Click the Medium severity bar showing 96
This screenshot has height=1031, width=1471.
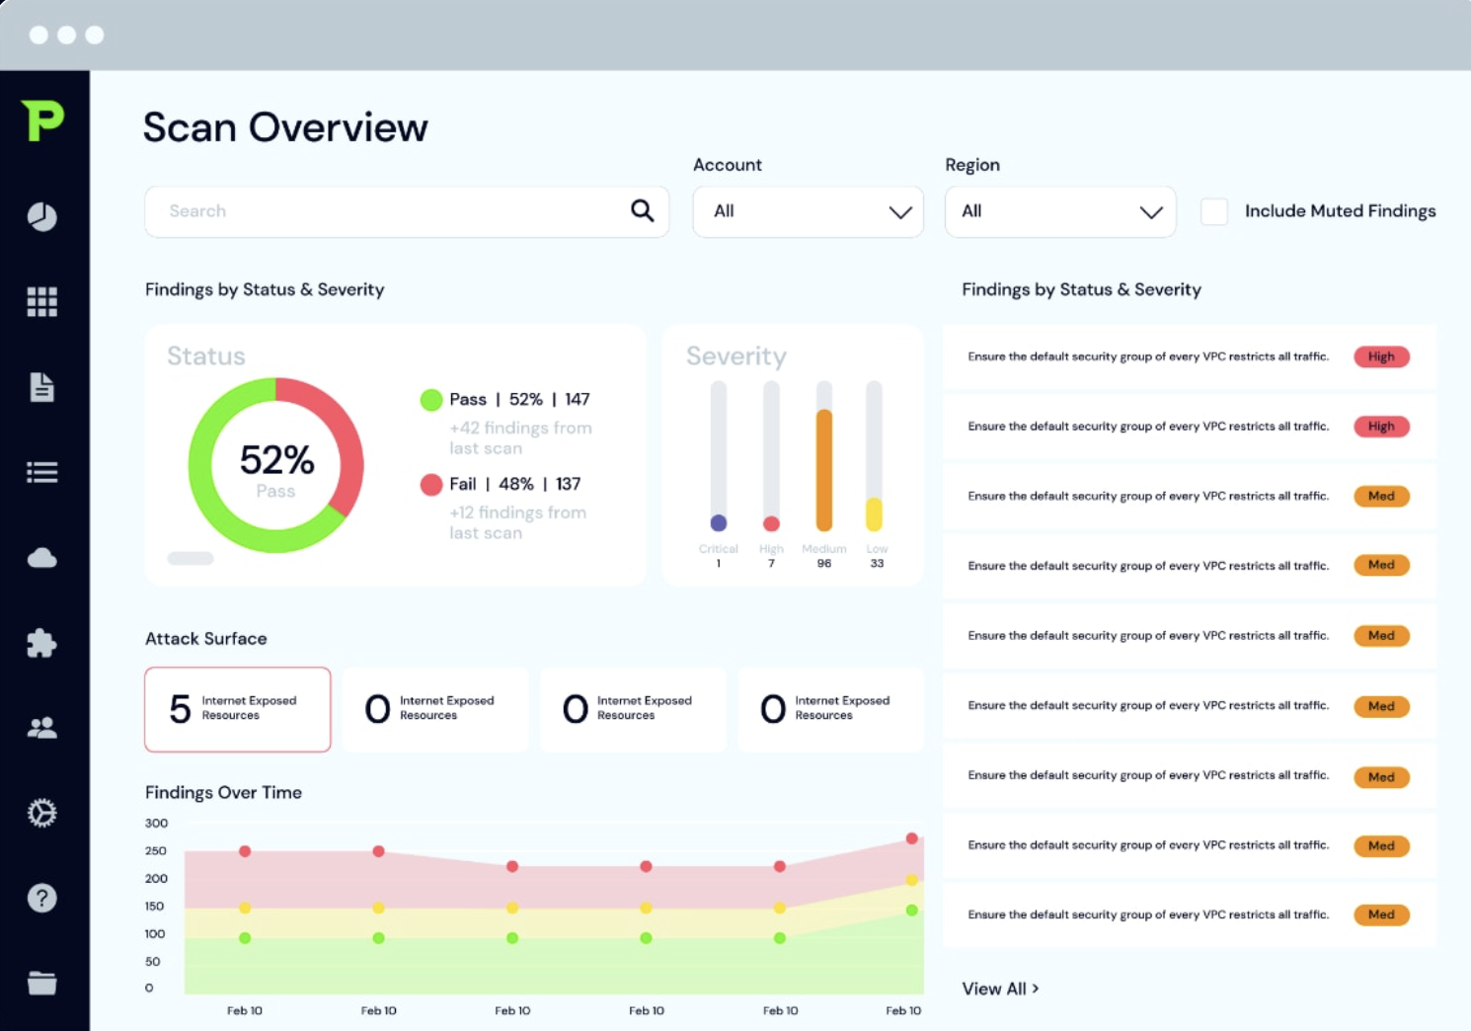[x=824, y=457]
